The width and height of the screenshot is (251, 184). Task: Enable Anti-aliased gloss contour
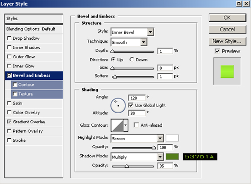[x=136, y=125]
